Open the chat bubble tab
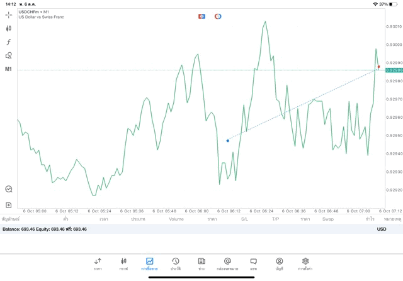The image size is (403, 281). (x=253, y=263)
